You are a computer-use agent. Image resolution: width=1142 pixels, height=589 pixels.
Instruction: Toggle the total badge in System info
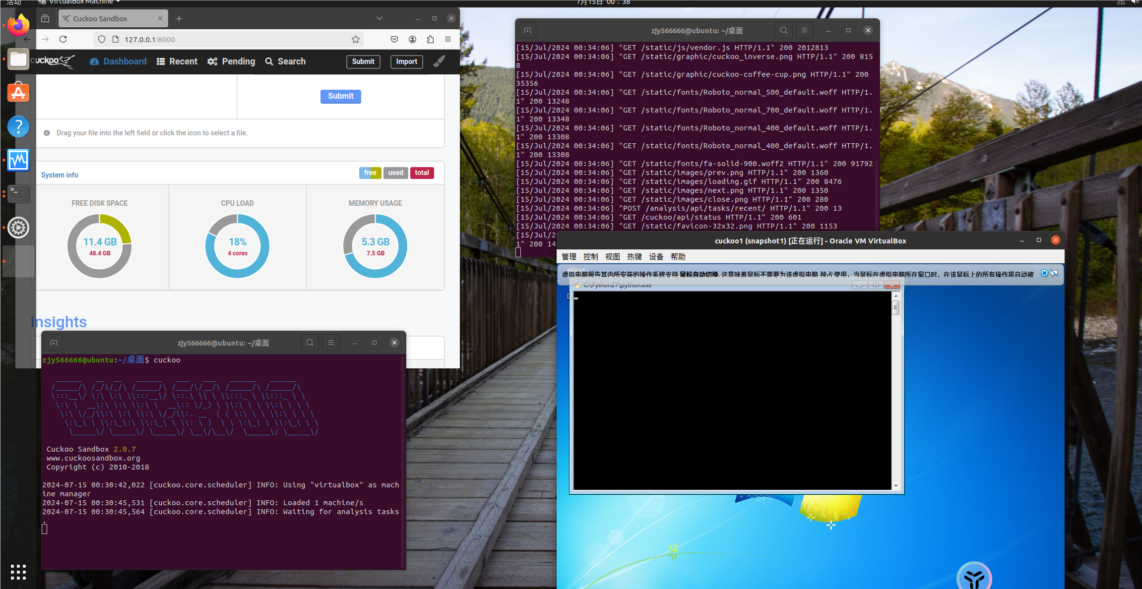tap(422, 173)
